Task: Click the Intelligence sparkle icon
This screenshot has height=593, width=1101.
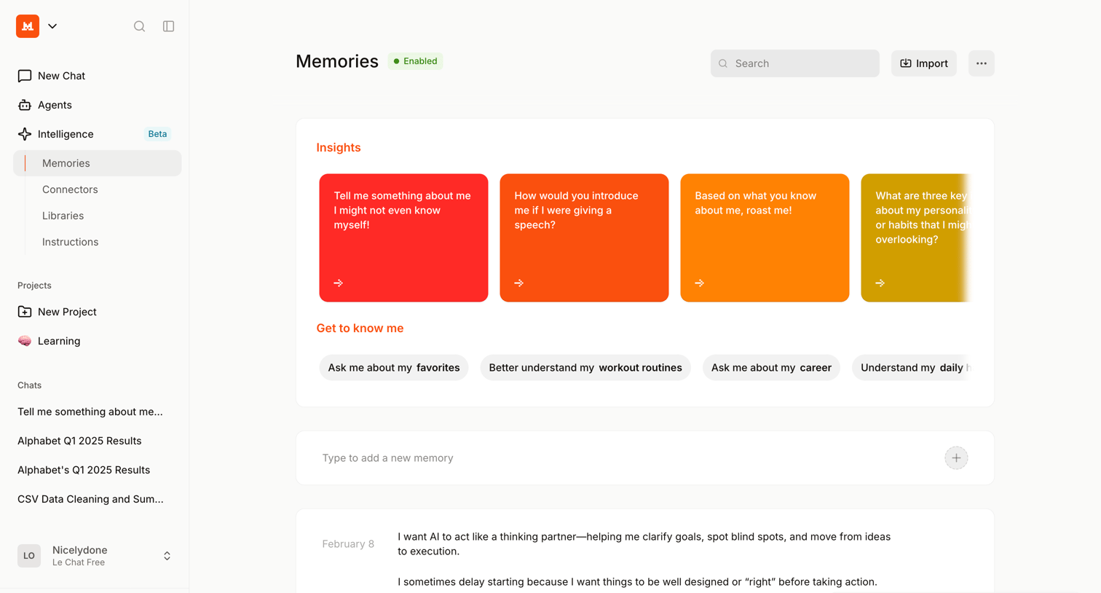Action: point(25,134)
